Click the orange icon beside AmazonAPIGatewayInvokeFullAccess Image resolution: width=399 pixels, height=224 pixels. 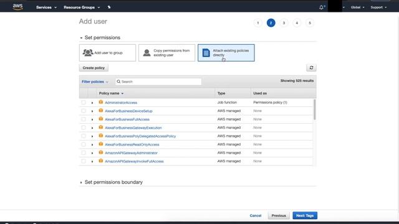click(101, 161)
